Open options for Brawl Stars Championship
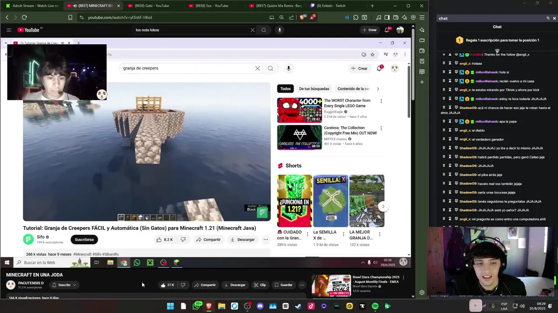The image size is (558, 313). click(403, 277)
